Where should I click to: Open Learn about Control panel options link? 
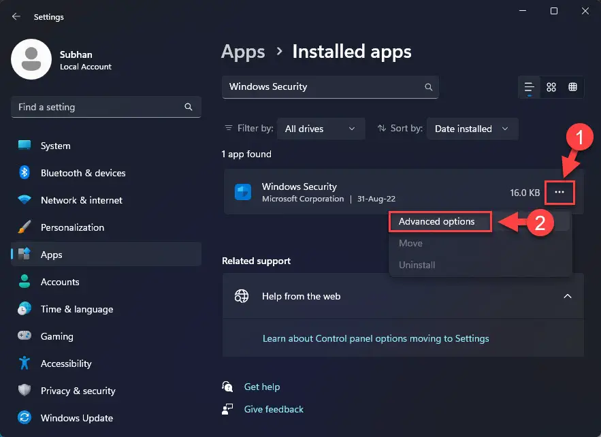(x=376, y=338)
